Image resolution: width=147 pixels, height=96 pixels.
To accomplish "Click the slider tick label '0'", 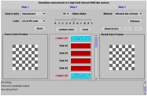I will (55, 23).
